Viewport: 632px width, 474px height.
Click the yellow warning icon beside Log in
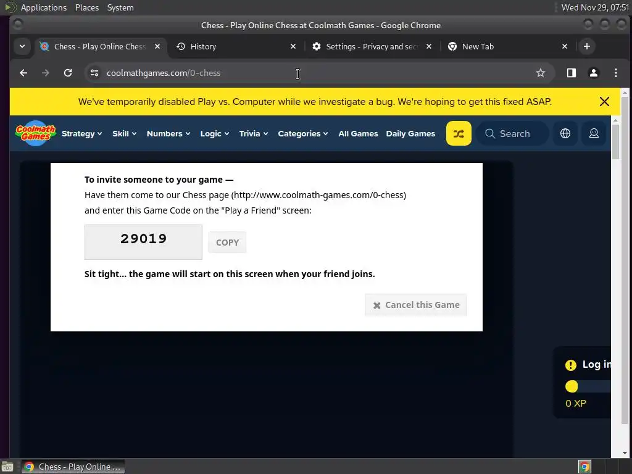click(571, 365)
